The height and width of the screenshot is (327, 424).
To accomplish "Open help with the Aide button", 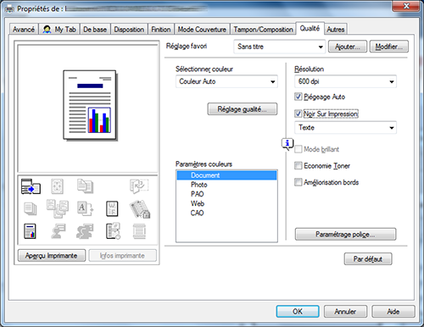I will [x=393, y=312].
